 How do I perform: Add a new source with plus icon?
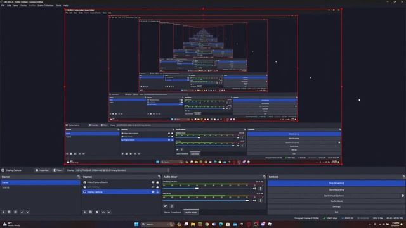[84, 212]
